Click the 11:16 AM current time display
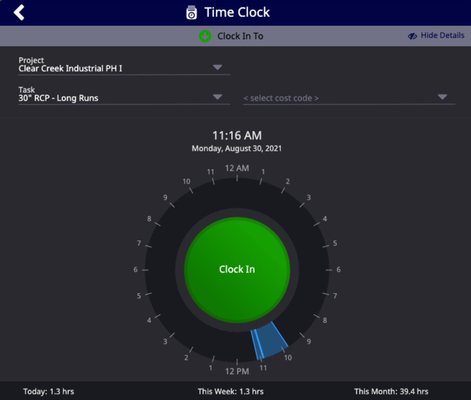 click(x=237, y=135)
